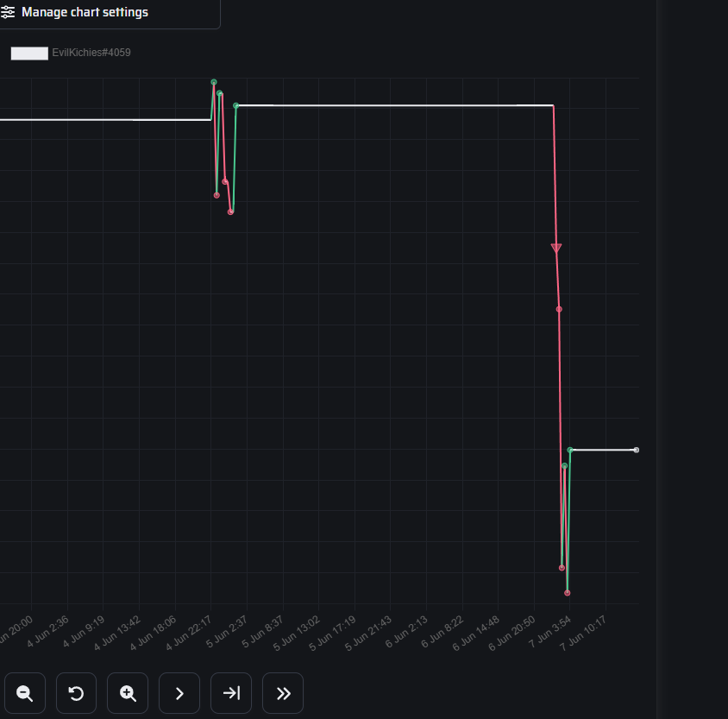This screenshot has width=728, height=719.
Task: Click the 5 Jun 13:02 axis label
Action: coord(297,633)
